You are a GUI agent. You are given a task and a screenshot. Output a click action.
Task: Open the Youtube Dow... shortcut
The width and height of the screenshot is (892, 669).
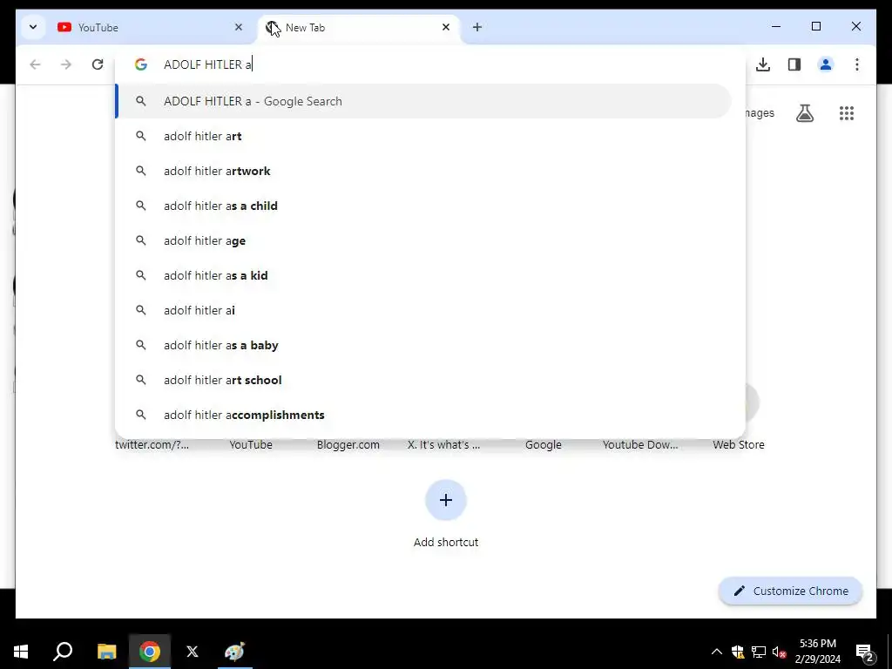tap(640, 444)
